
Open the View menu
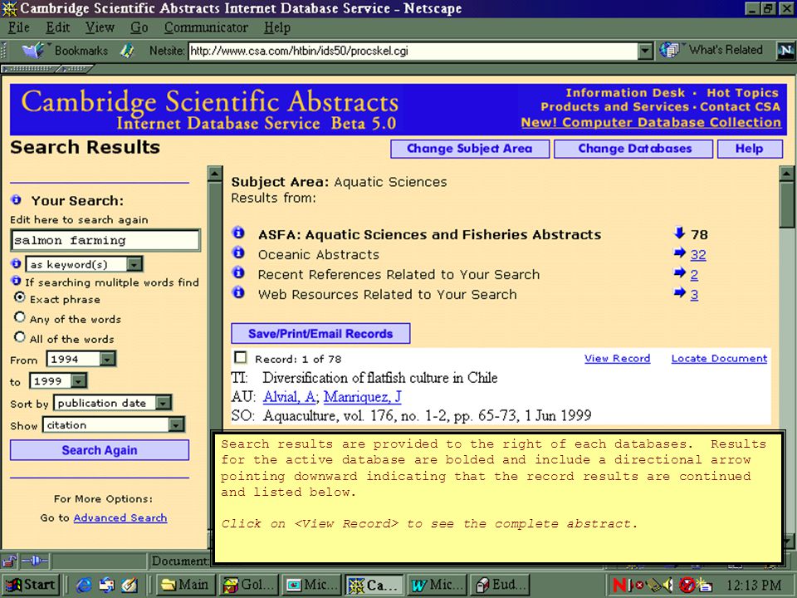(x=100, y=27)
